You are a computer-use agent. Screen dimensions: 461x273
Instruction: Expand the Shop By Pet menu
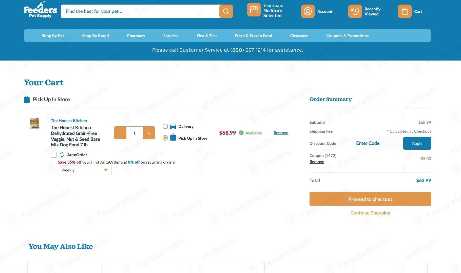[53, 36]
